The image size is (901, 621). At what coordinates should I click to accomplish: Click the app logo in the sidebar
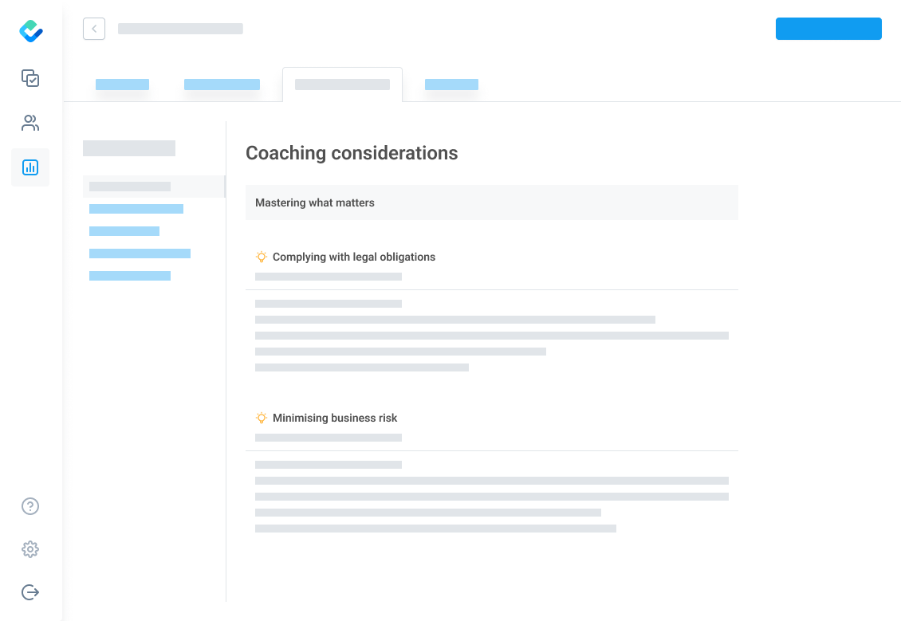31,31
